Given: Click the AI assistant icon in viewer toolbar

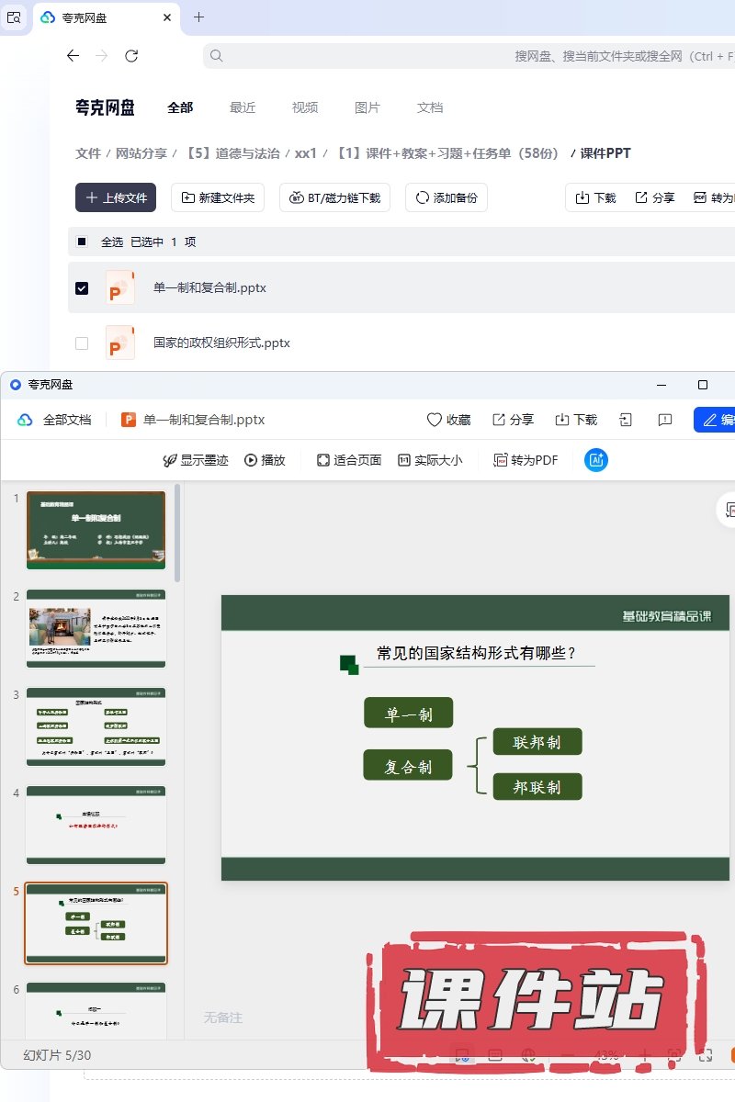Looking at the screenshot, I should pyautogui.click(x=595, y=460).
